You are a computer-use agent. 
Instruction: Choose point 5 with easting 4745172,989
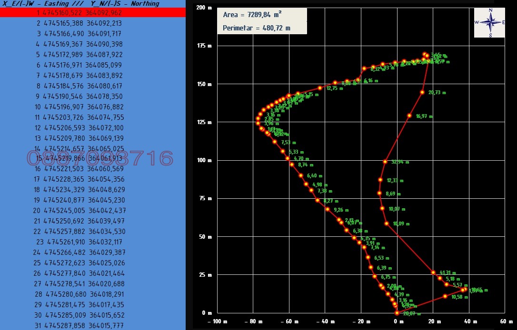(93, 54)
